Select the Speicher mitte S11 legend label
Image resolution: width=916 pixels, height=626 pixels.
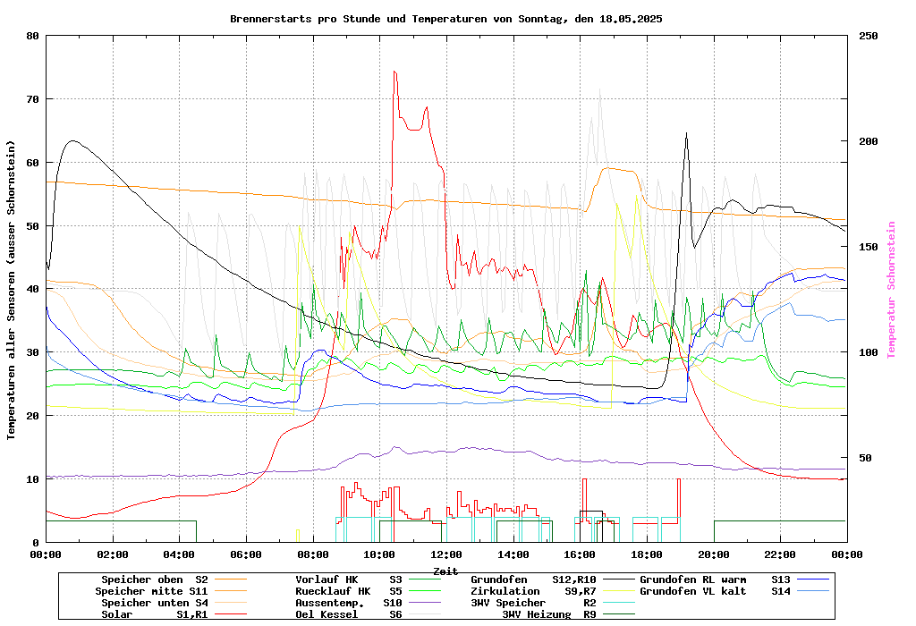pos(151,591)
